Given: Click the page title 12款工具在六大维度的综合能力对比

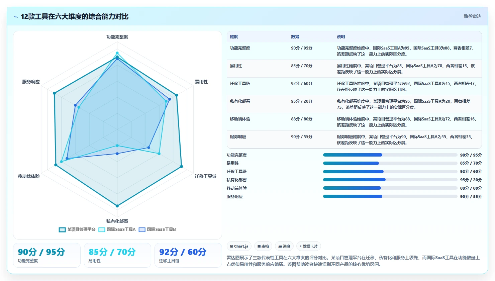Looking at the screenshot, I should (x=75, y=17).
